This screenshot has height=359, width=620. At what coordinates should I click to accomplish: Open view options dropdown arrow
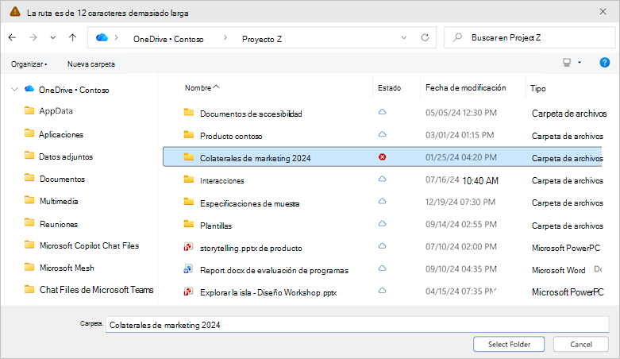(580, 63)
